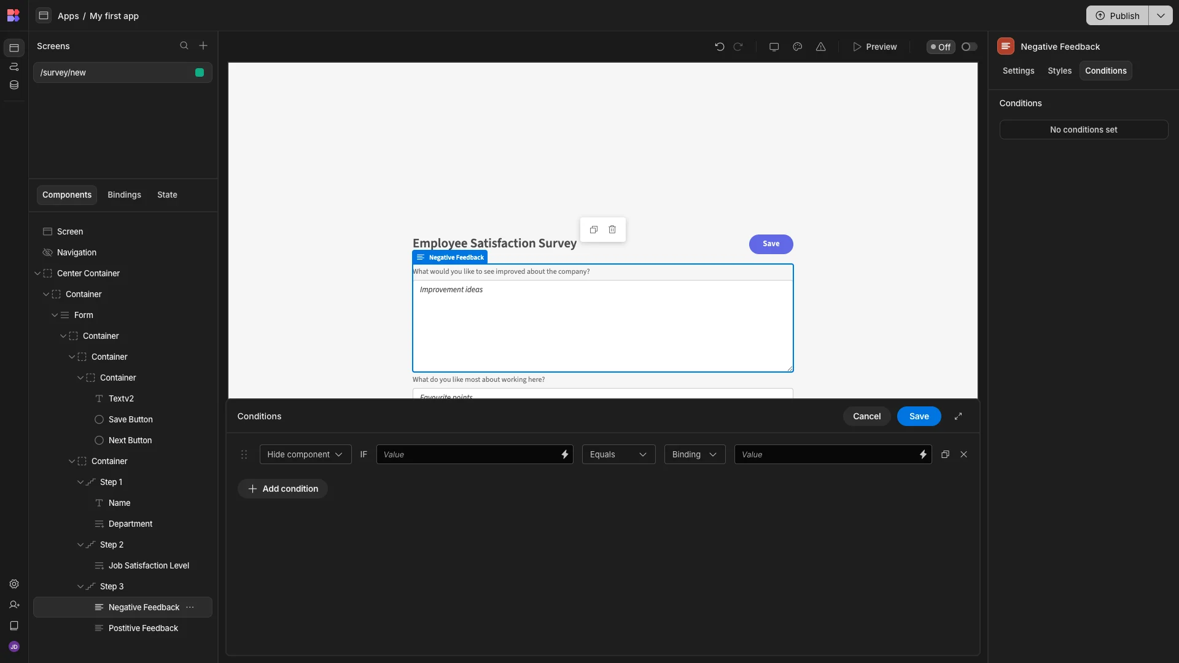Click the purple Save button on canvas
The width and height of the screenshot is (1179, 663).
(771, 244)
